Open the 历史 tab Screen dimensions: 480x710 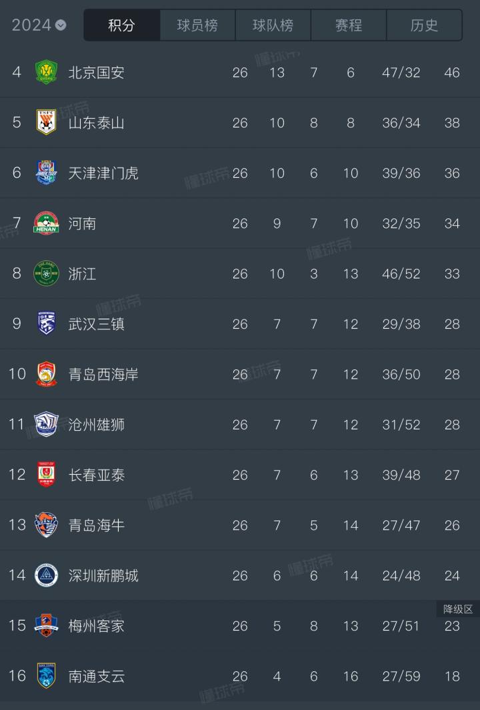pos(424,25)
